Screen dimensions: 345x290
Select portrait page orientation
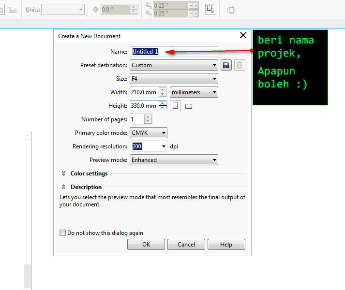175,106
